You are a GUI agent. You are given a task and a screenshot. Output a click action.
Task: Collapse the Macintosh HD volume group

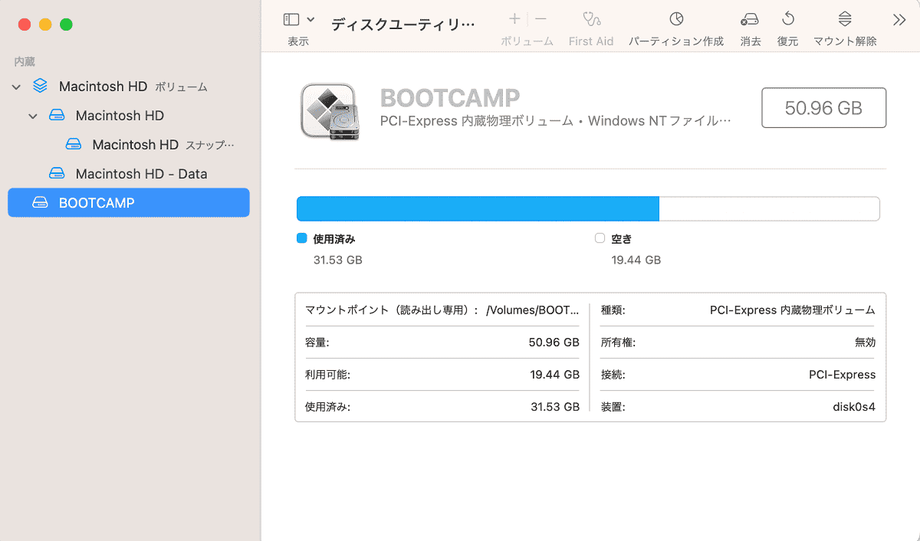pyautogui.click(x=16, y=87)
